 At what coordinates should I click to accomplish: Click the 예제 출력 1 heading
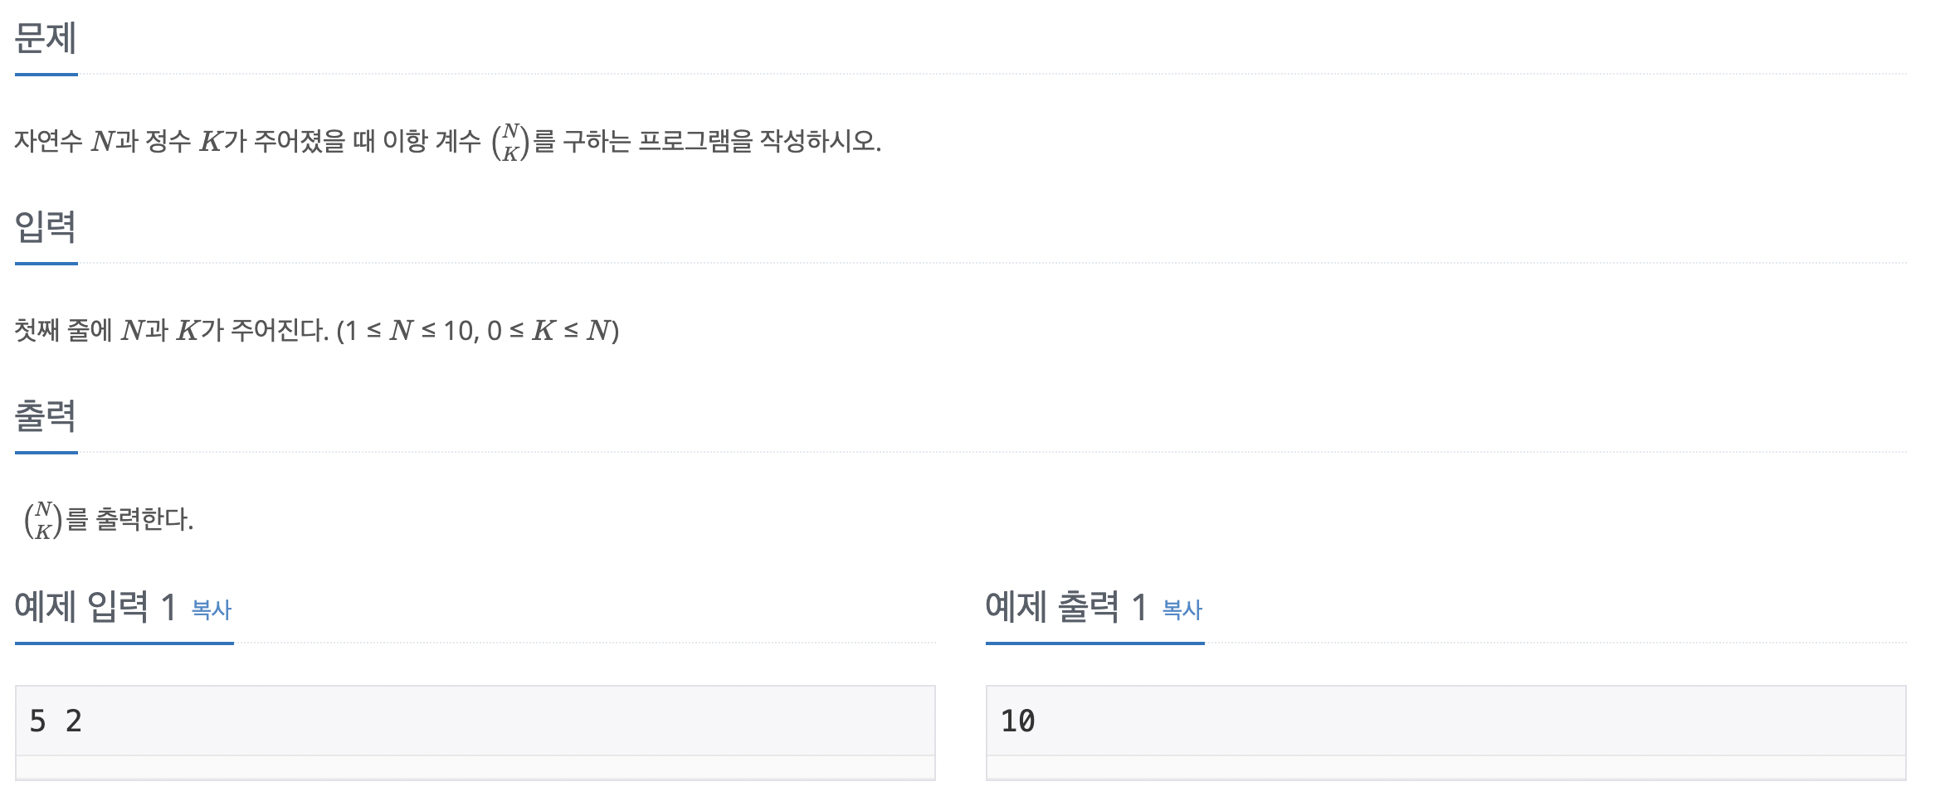1066,607
